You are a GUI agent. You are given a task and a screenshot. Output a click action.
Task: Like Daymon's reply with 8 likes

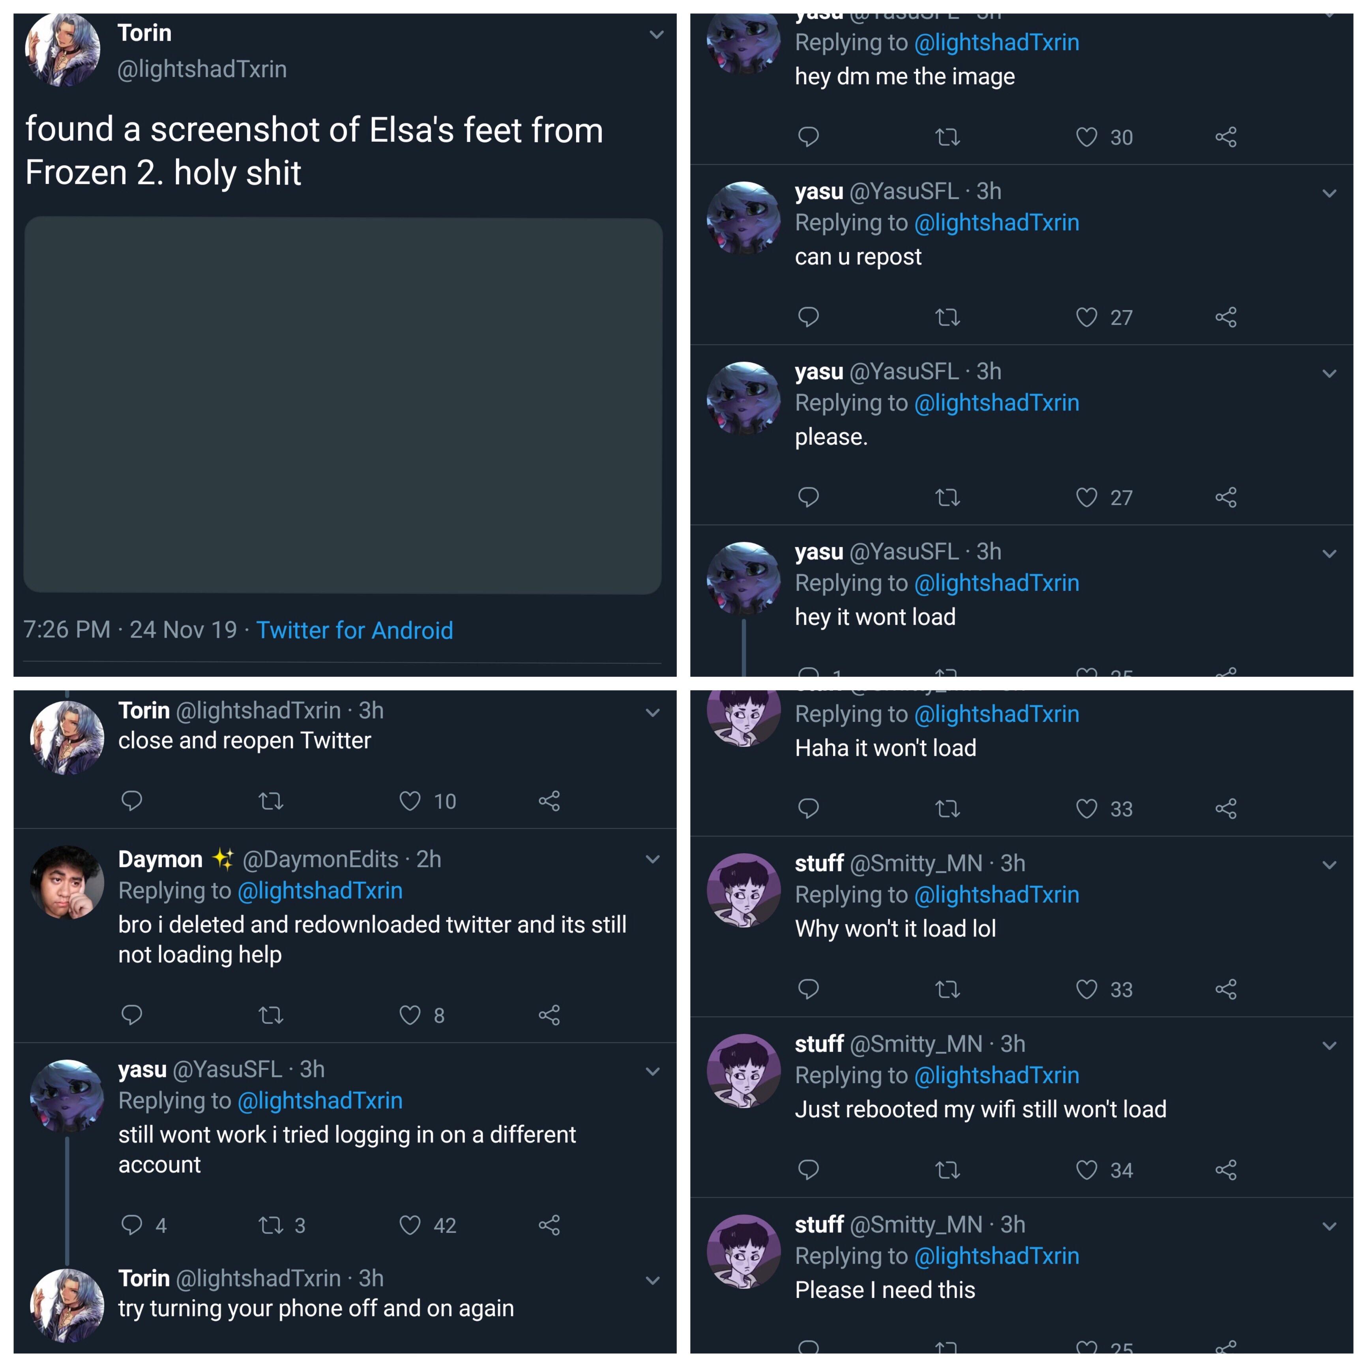pos(410,1015)
